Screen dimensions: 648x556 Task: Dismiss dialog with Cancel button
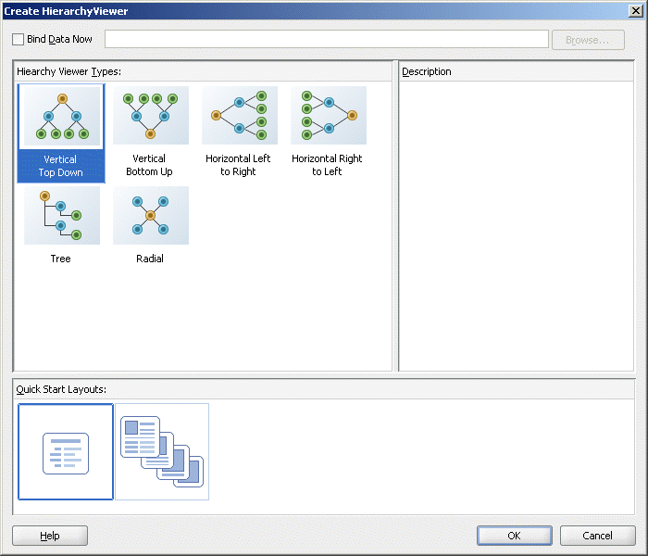pyautogui.click(x=598, y=536)
